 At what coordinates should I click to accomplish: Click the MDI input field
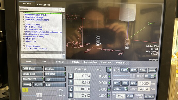42,56
